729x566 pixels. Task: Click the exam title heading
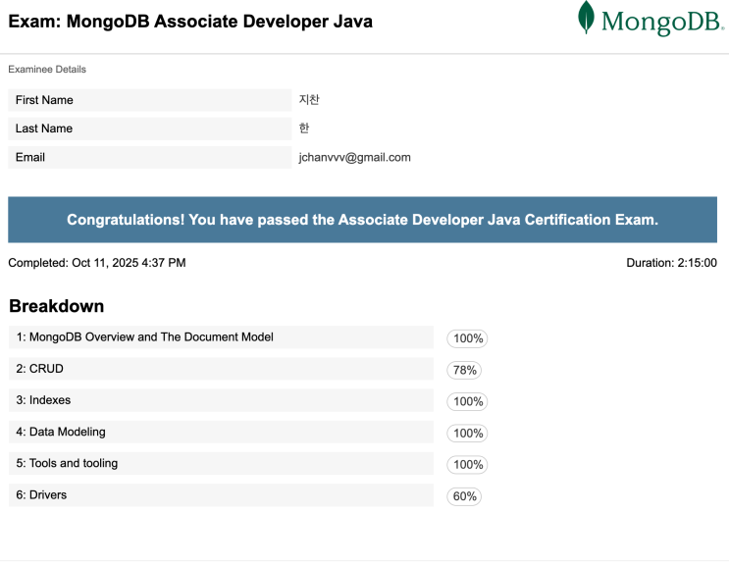click(190, 22)
